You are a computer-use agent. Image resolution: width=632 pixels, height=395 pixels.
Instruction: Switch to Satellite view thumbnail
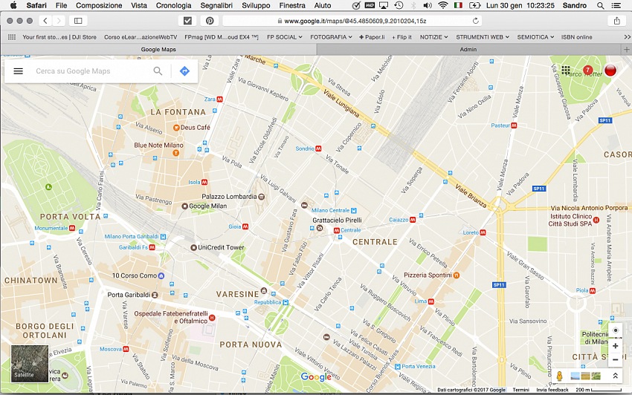click(30, 364)
